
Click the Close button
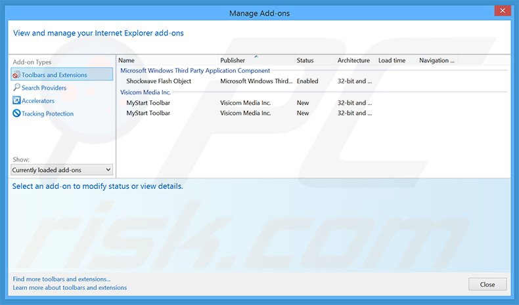pos(487,284)
